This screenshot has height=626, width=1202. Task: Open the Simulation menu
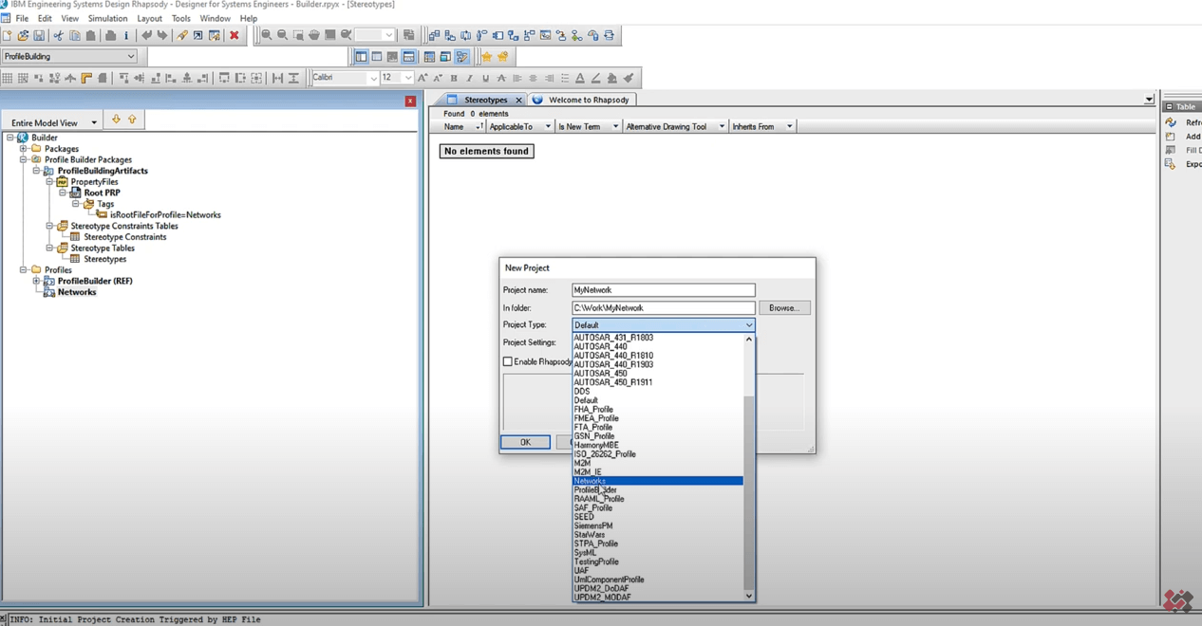point(107,18)
